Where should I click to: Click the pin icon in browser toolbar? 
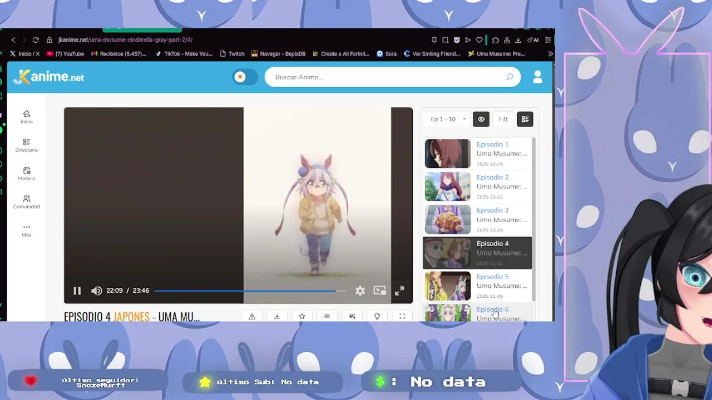(x=434, y=40)
